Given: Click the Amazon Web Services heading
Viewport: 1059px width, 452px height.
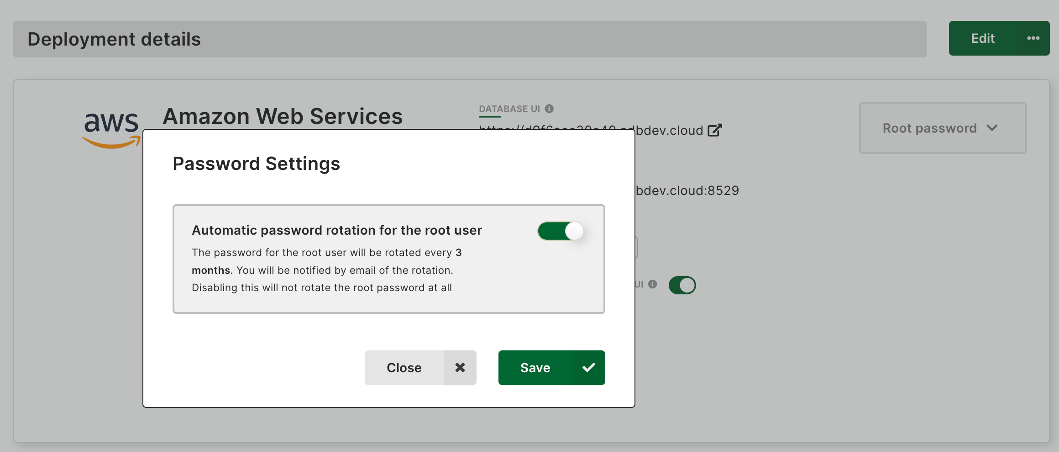Looking at the screenshot, I should tap(283, 116).
